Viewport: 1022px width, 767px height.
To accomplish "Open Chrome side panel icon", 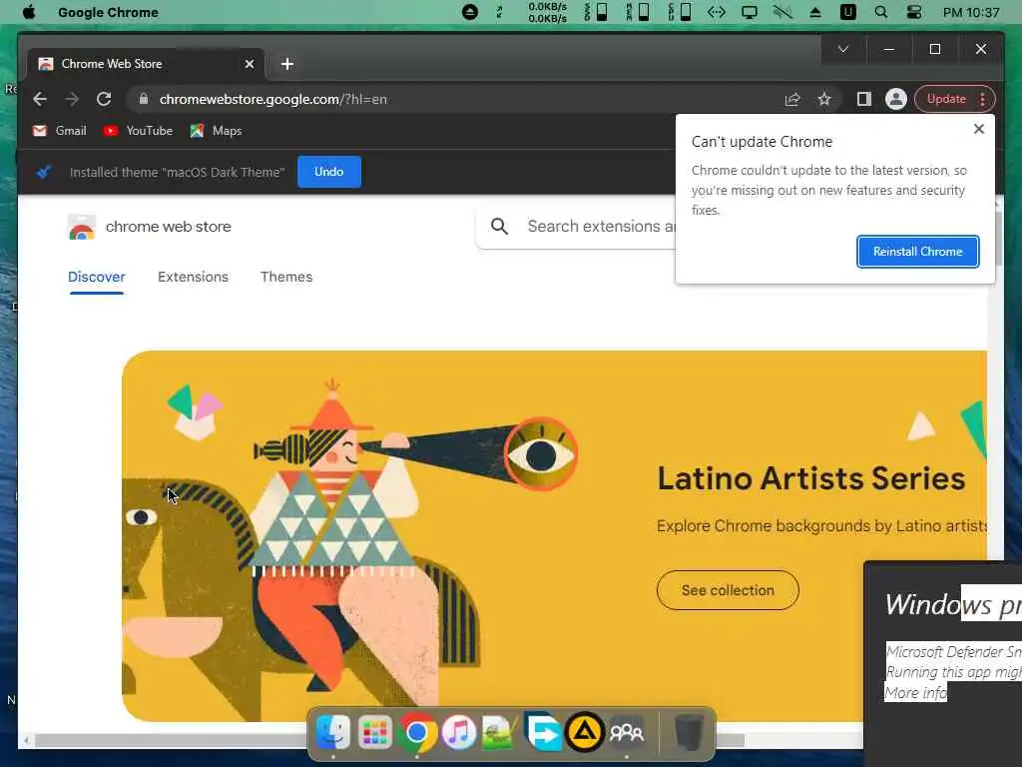I will (863, 99).
